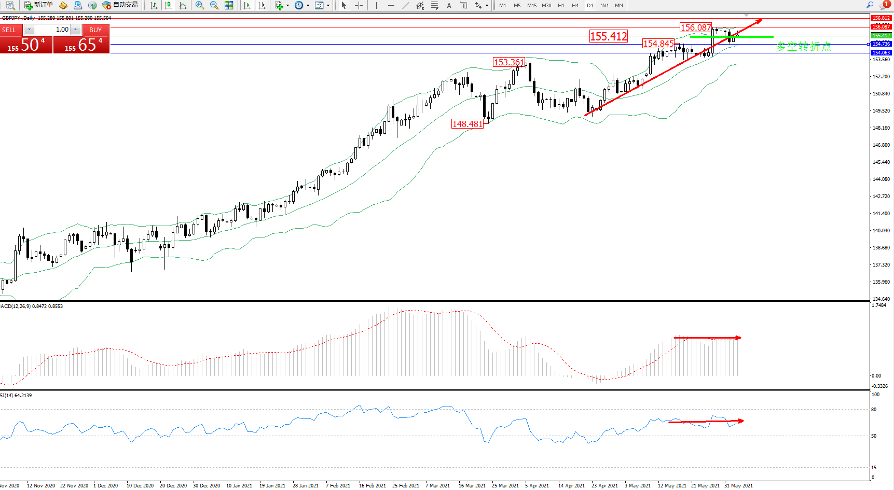Switch to the H4 timeframe

point(575,5)
